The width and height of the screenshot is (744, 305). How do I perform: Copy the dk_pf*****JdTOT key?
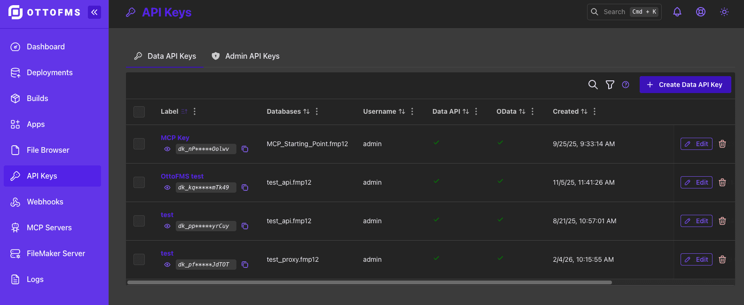coord(245,265)
